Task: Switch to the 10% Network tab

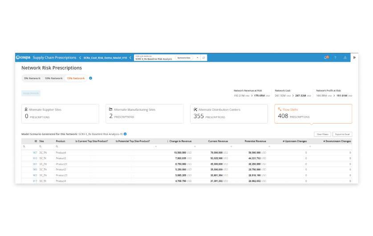Action: [x=53, y=78]
